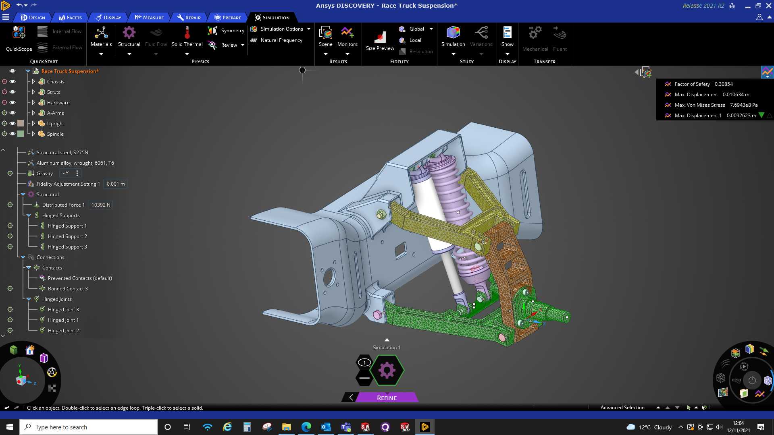774x435 pixels.
Task: Expand the A-Arms tree node
Action: [x=33, y=113]
